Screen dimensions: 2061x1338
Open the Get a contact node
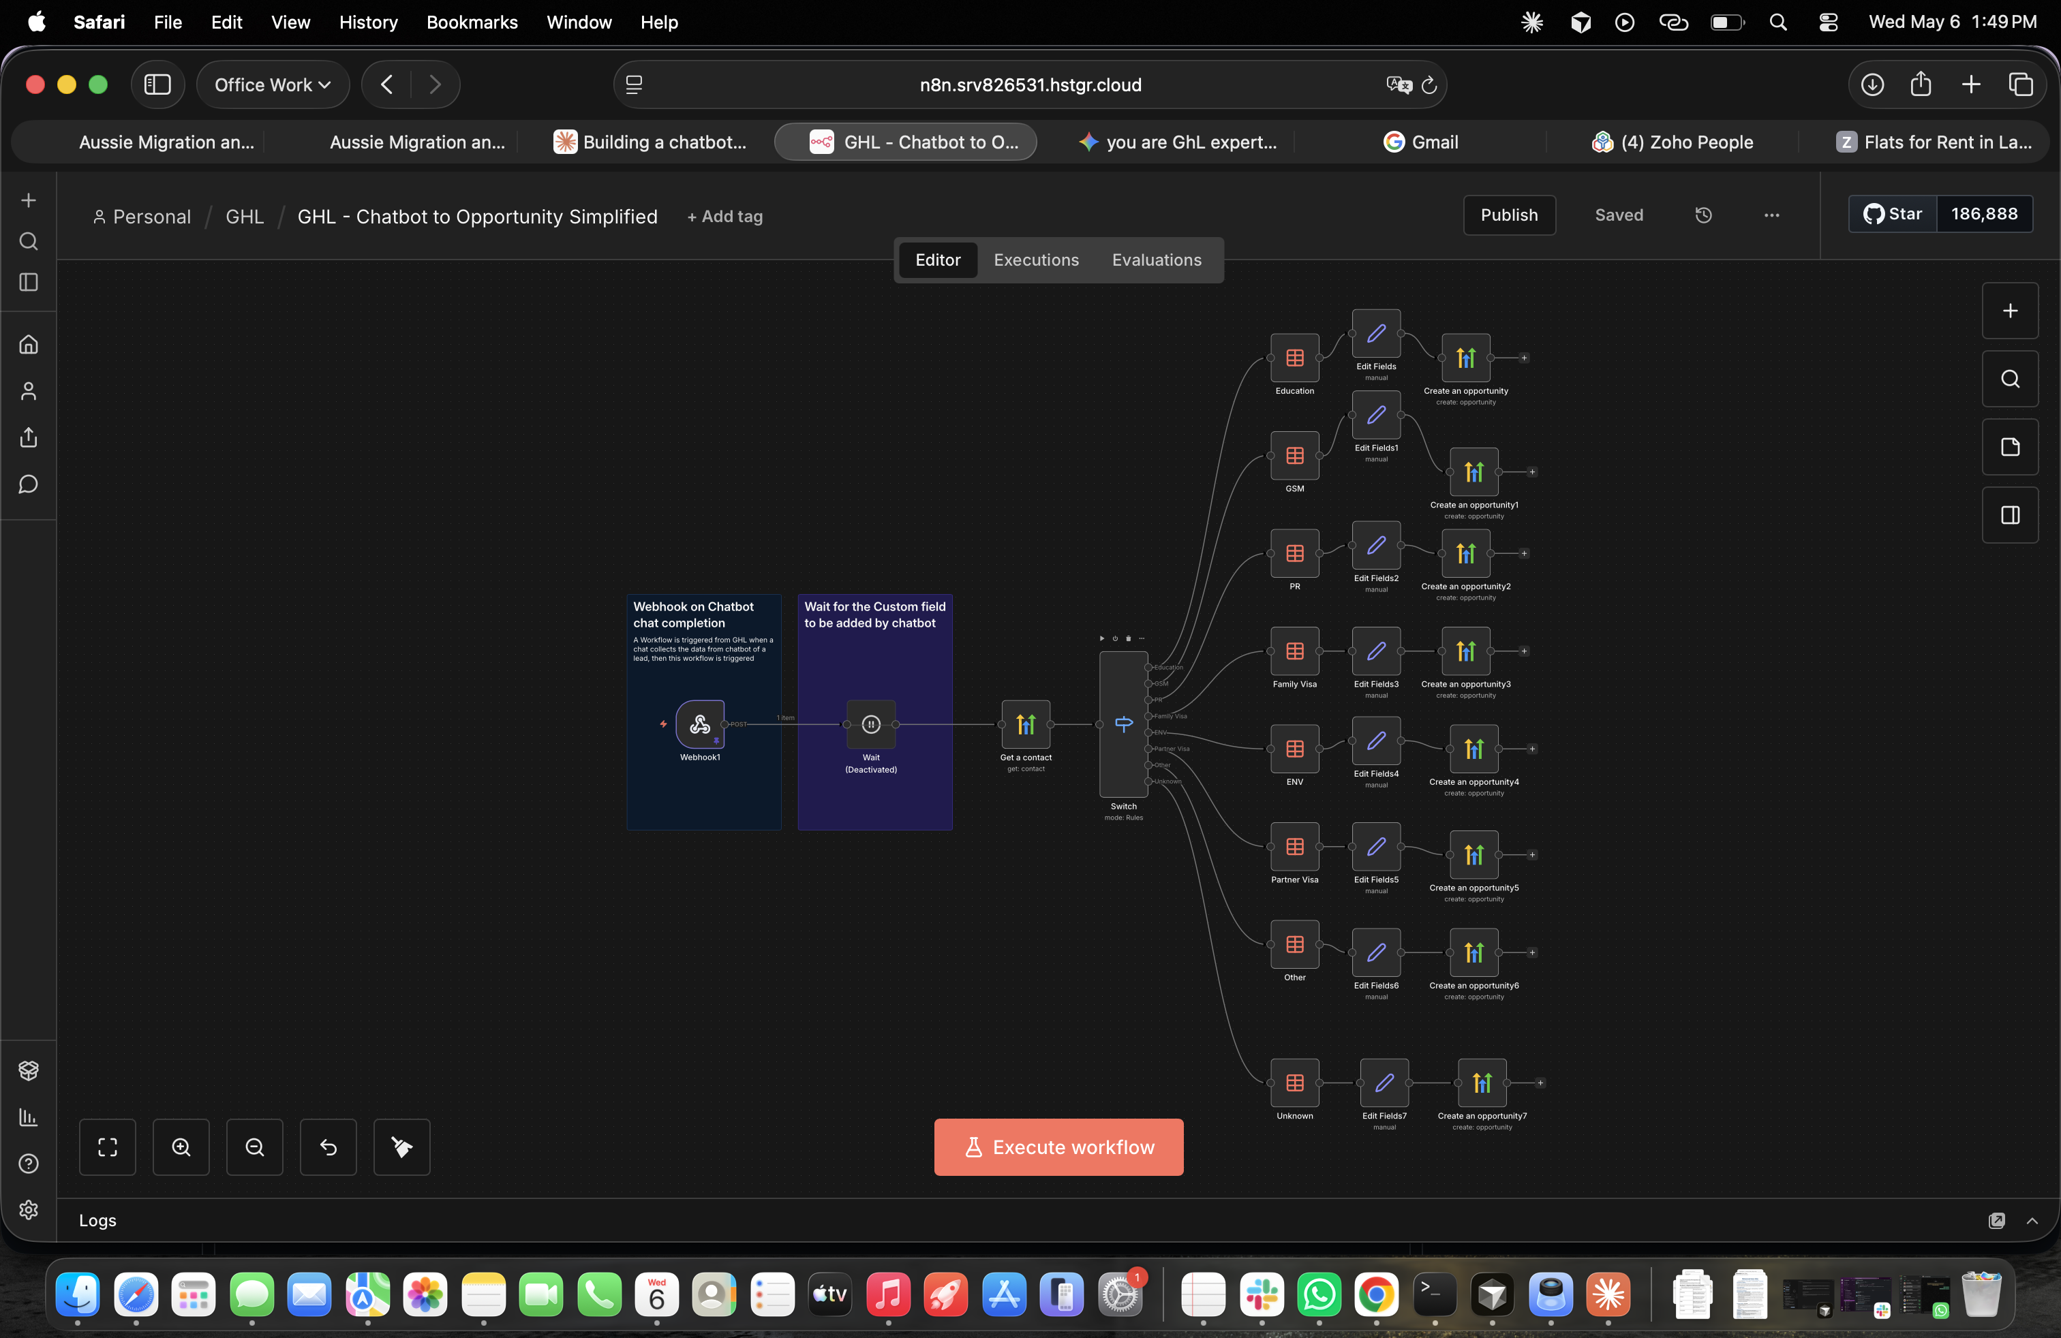pyautogui.click(x=1025, y=724)
